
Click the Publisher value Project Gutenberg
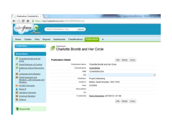pyautogui.click(x=97, y=78)
